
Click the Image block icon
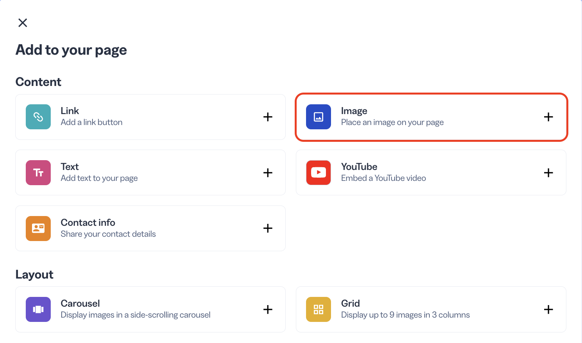coord(318,117)
